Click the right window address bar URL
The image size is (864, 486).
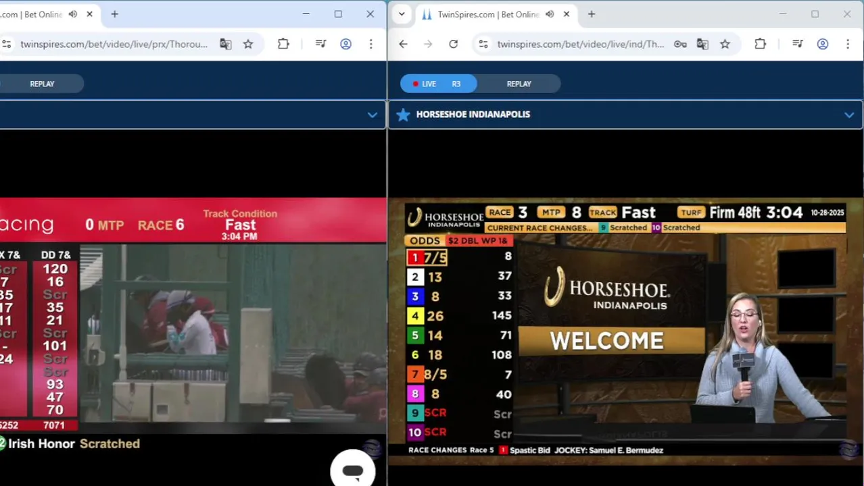coord(580,44)
